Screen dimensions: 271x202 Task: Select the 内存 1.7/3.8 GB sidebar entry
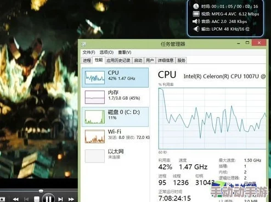coord(115,97)
